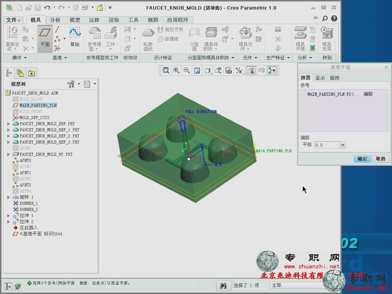Screen dimensions: 392x294
Task: Select the Silhouette Curve (轮廓曲线) tool
Action: [148, 39]
